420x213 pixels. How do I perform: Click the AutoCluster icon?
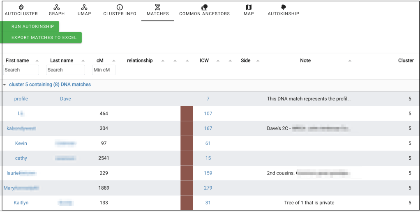point(21,7)
